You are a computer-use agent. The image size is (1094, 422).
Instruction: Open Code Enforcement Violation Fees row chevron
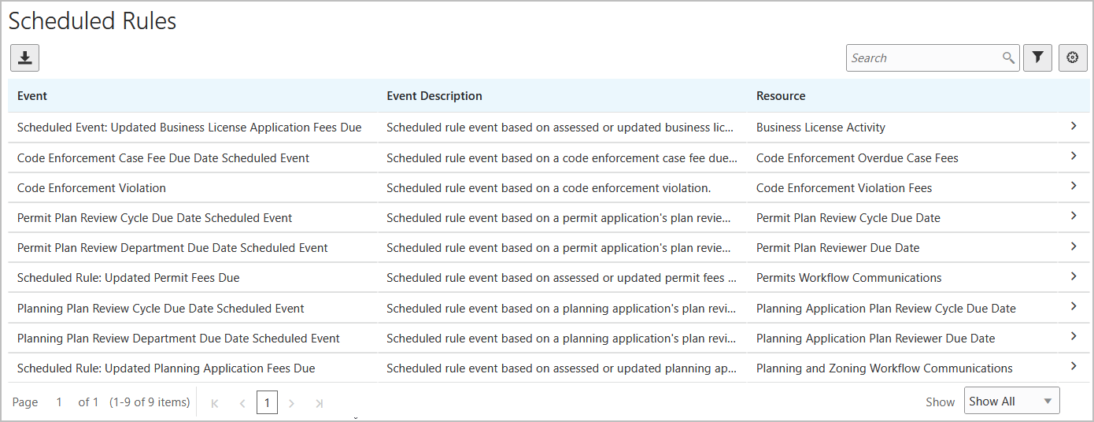(1074, 186)
